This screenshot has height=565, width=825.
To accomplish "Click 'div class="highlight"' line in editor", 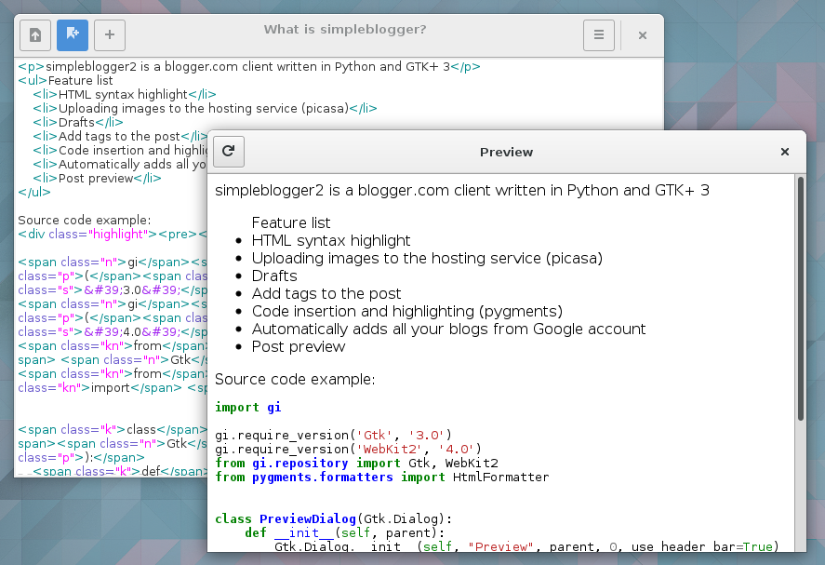I will 113,234.
